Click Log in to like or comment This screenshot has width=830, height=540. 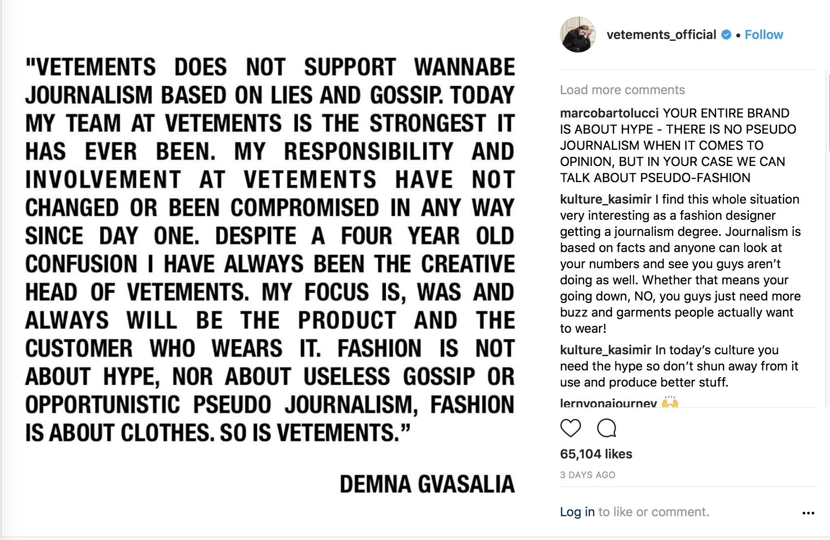pos(577,512)
